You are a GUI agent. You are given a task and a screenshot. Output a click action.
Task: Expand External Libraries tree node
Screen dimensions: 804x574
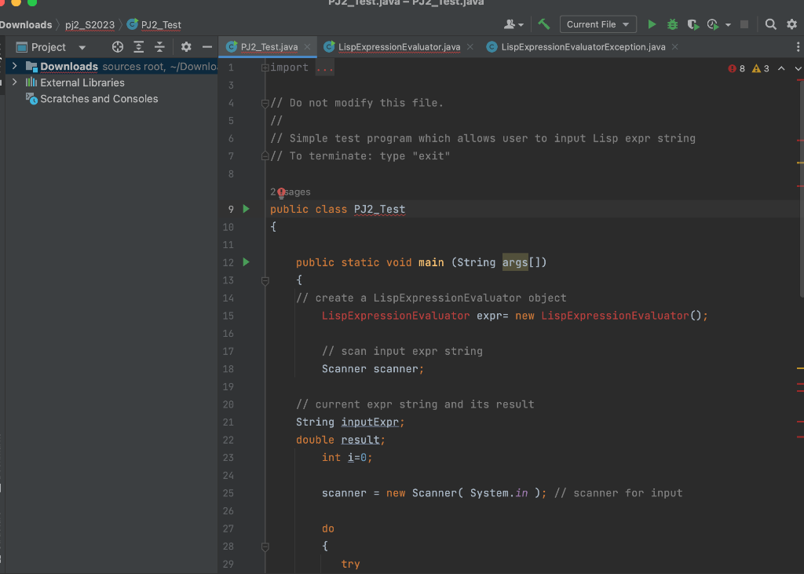(14, 82)
